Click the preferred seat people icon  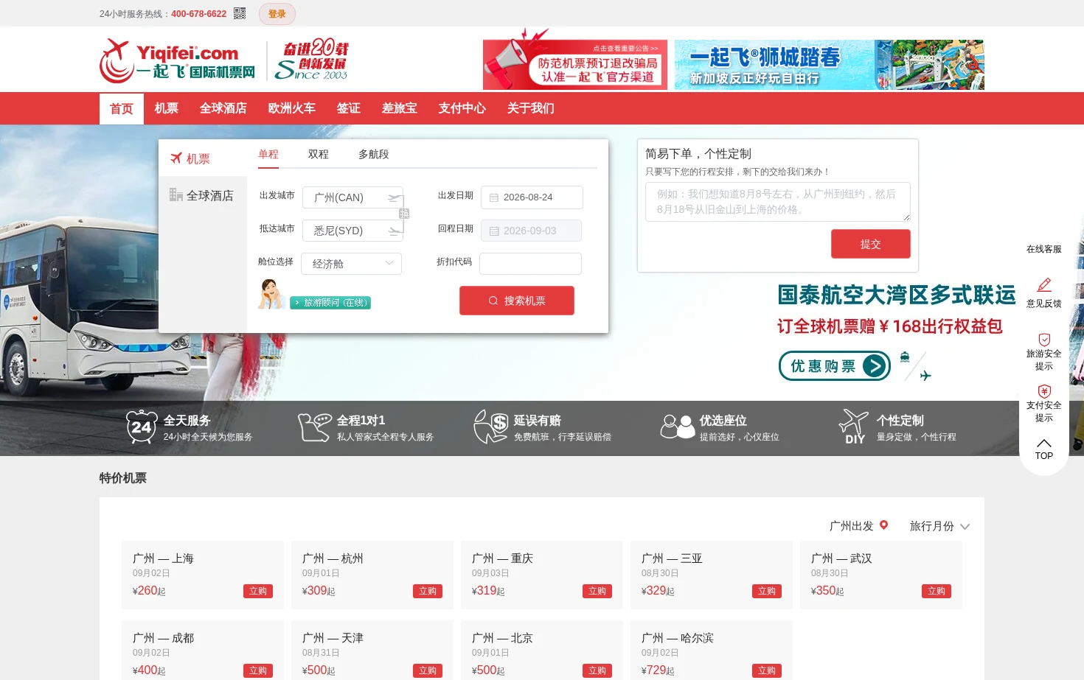coord(678,427)
